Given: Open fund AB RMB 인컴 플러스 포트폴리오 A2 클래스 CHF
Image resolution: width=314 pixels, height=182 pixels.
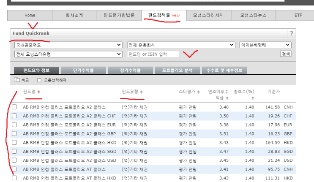Looking at the screenshot, I should point(69,116).
